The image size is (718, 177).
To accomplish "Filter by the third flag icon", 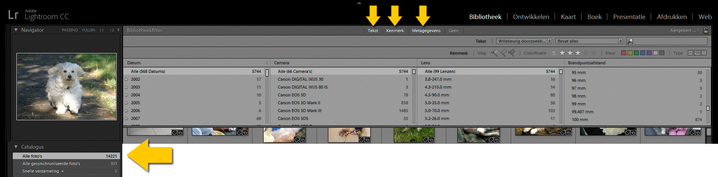I will coord(512,53).
